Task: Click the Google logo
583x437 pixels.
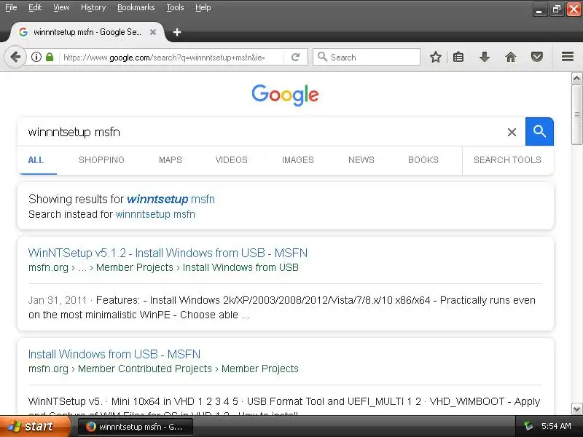Action: [x=285, y=95]
